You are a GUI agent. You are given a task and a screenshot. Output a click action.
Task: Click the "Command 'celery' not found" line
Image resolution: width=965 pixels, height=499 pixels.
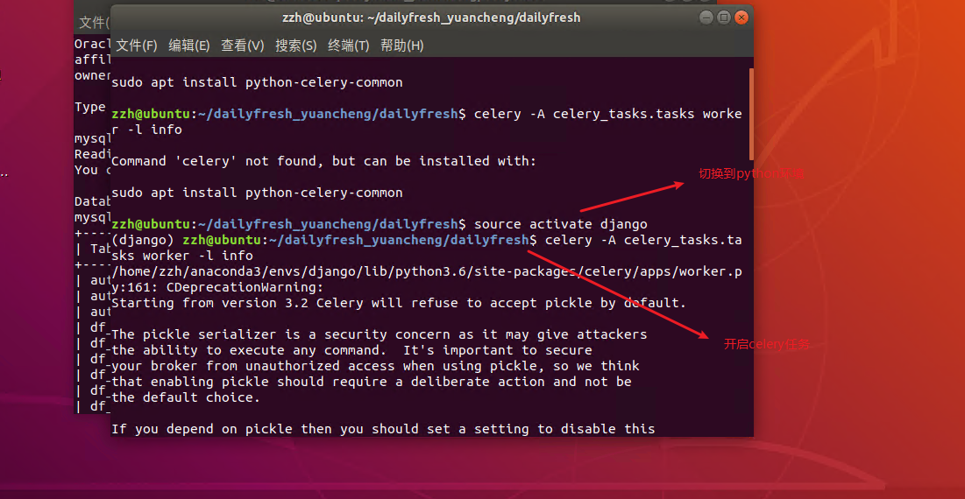[x=323, y=161]
